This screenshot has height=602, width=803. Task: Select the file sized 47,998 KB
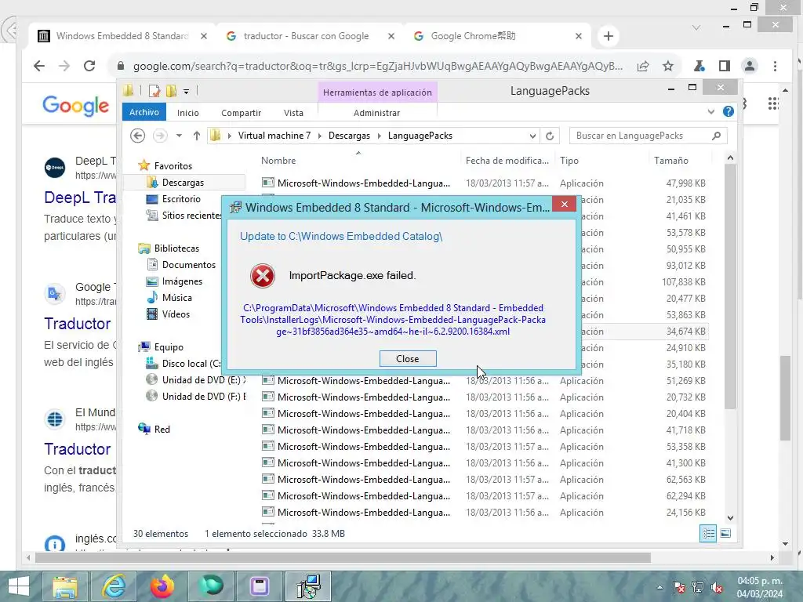point(483,183)
